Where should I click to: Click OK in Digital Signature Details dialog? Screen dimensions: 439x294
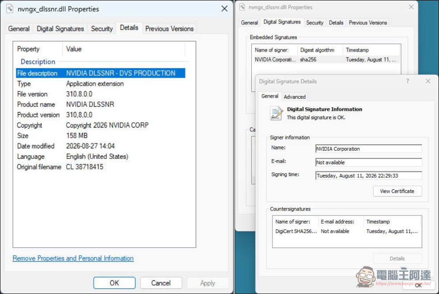418,285
